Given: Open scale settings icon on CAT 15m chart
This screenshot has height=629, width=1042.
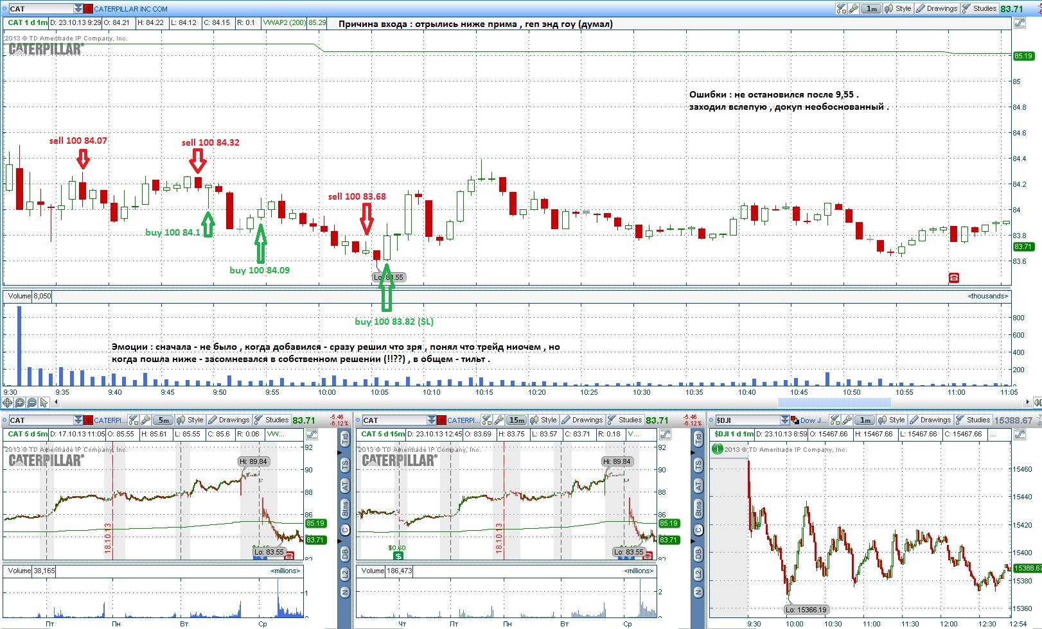Looking at the screenshot, I should click(x=666, y=434).
